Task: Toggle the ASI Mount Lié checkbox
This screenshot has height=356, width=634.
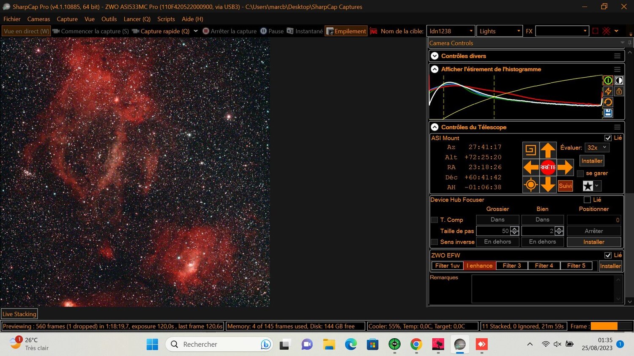Action: coord(608,138)
